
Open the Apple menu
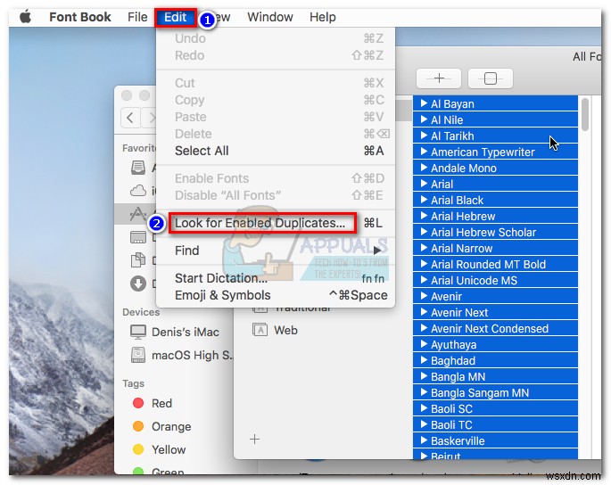[x=26, y=17]
